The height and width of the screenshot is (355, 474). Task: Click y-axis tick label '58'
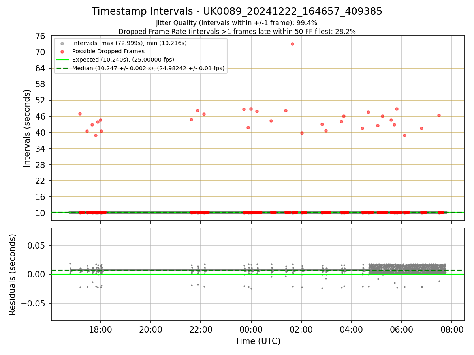tap(41, 84)
